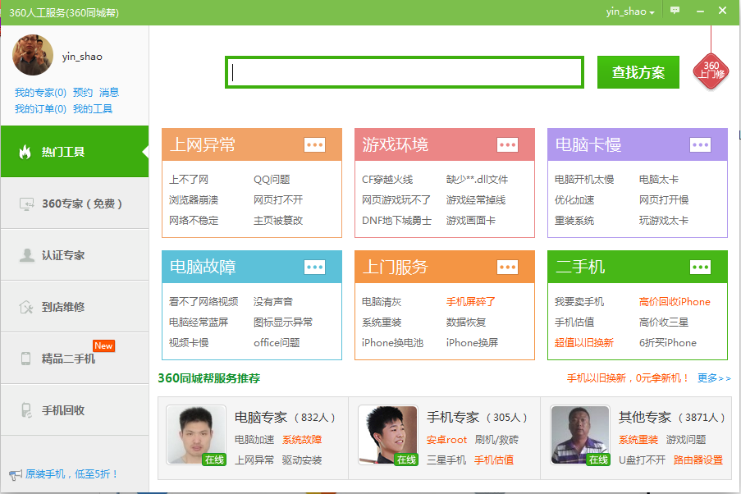Switch to 手机回收 sidebar tab
This screenshot has width=741, height=494.
pos(75,410)
